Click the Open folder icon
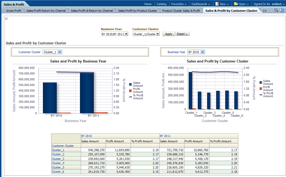The height and width of the screenshot is (177, 286). point(236,4)
